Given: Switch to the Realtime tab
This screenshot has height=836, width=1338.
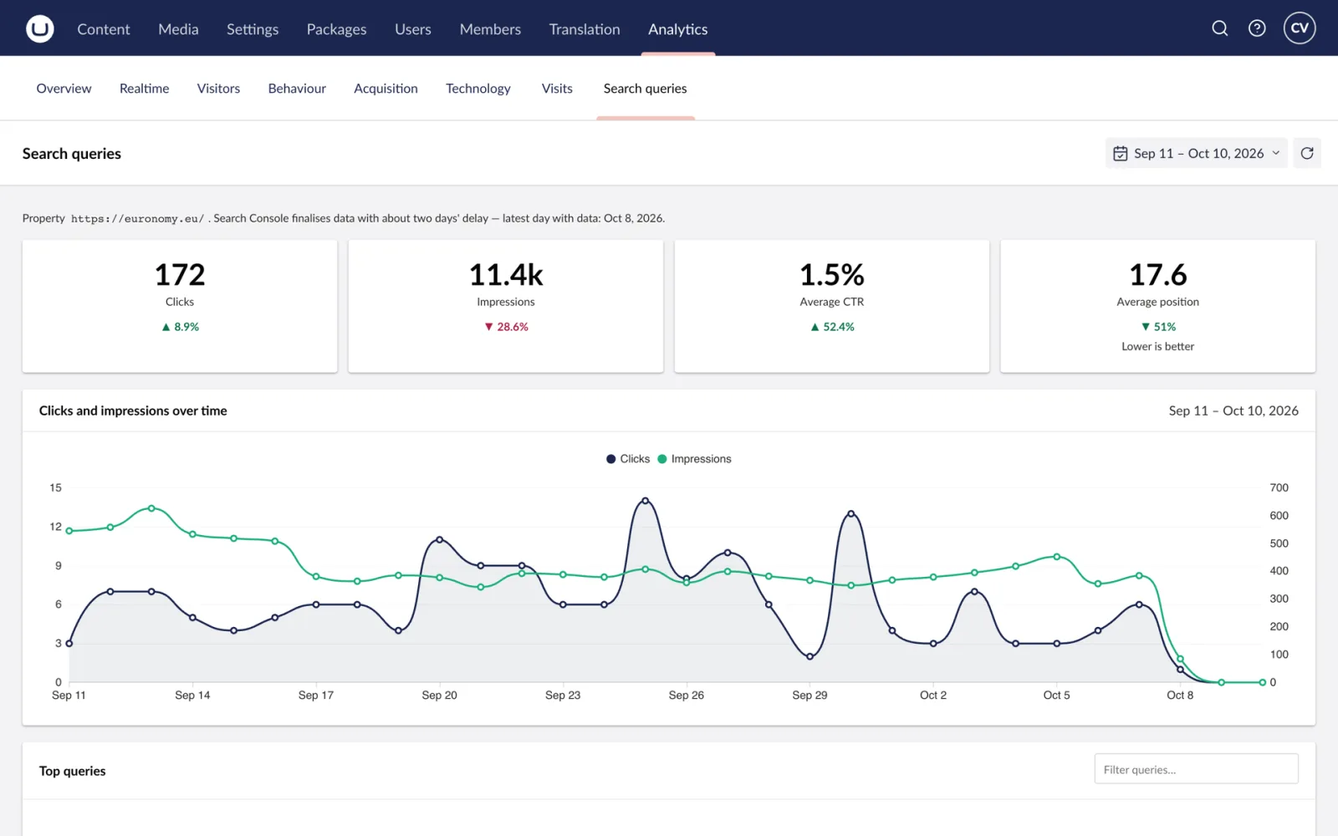Looking at the screenshot, I should tap(144, 89).
